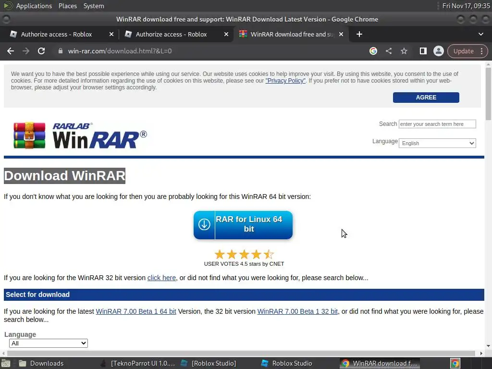The height and width of the screenshot is (369, 492).
Task: Click the horizontal page scrollbar
Action: (241, 353)
